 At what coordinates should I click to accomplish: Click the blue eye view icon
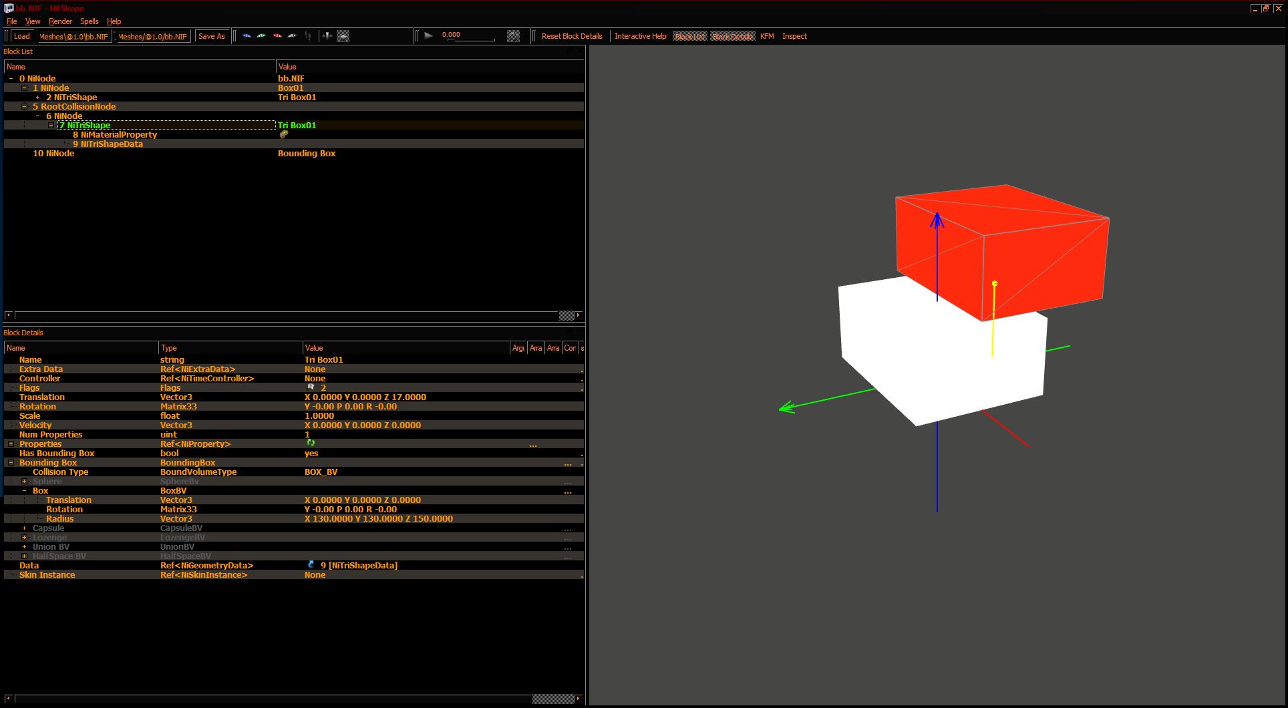[x=247, y=36]
